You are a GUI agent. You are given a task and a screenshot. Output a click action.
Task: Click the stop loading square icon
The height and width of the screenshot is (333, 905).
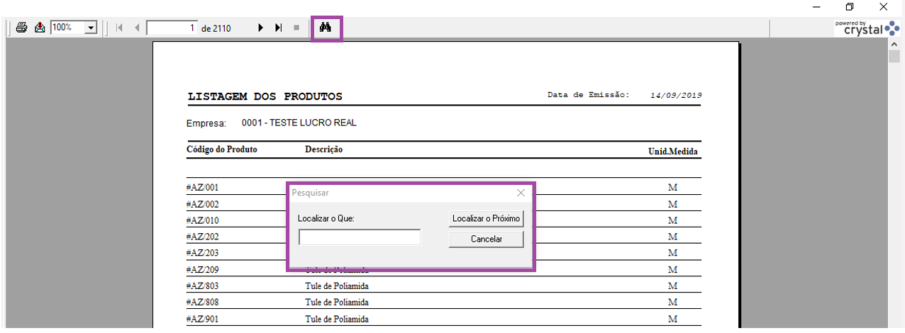tap(296, 28)
